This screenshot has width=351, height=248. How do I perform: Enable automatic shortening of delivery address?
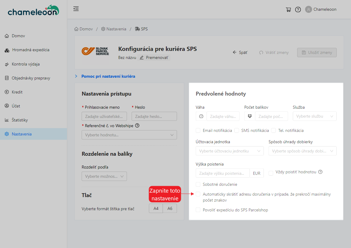(198, 194)
